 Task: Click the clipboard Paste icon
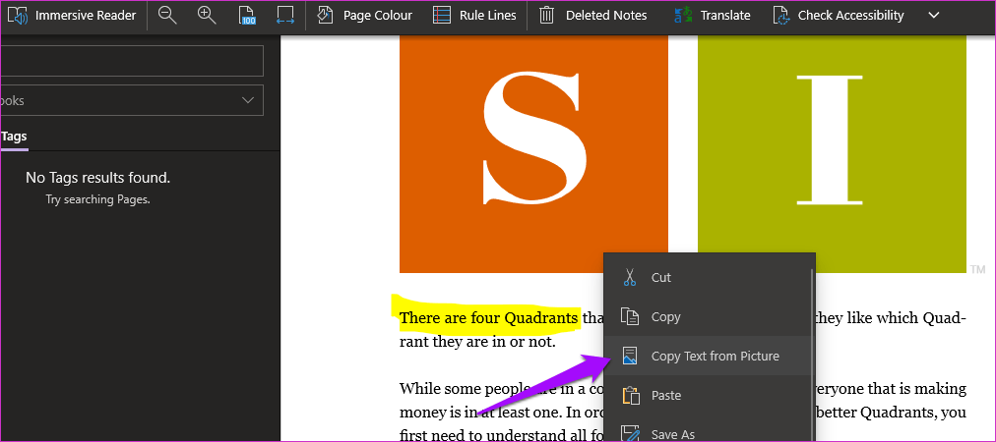(630, 396)
